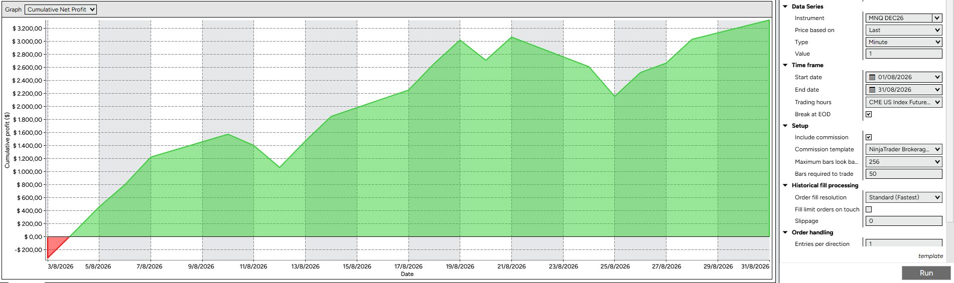Open the Trading hours dropdown
This screenshot has width=954, height=283.
pyautogui.click(x=904, y=102)
